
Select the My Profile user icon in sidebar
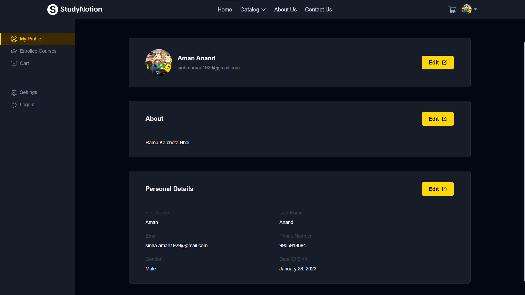14,39
